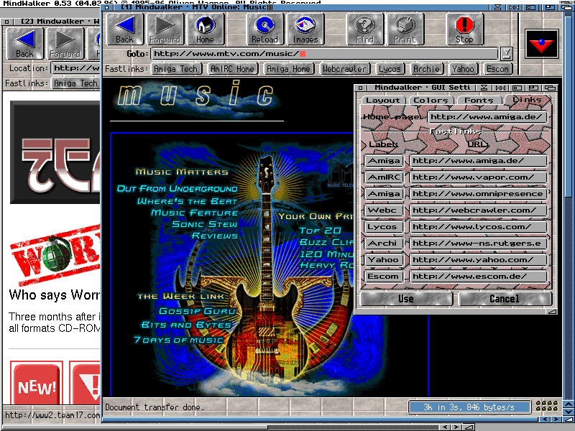Edit the webcrawler.com URL field
This screenshot has height=431, width=575.
point(478,210)
